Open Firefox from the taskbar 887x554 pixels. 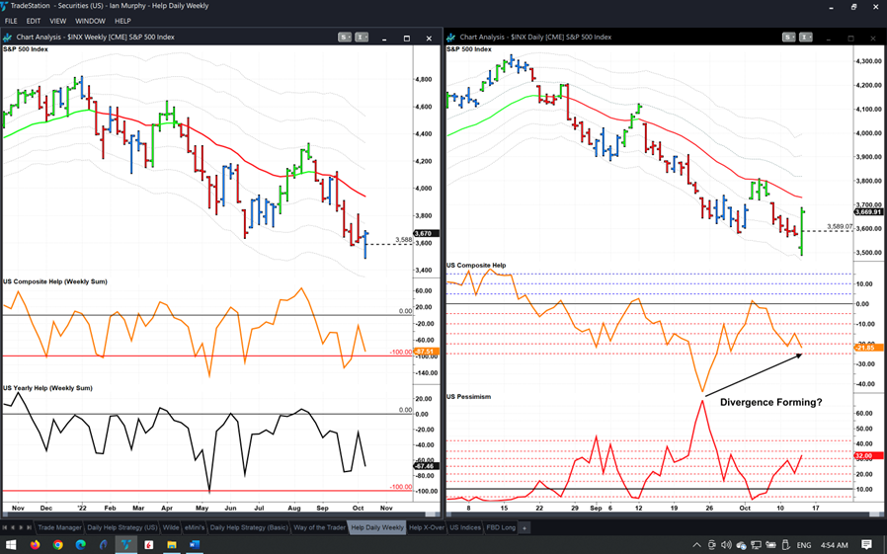tap(36, 545)
